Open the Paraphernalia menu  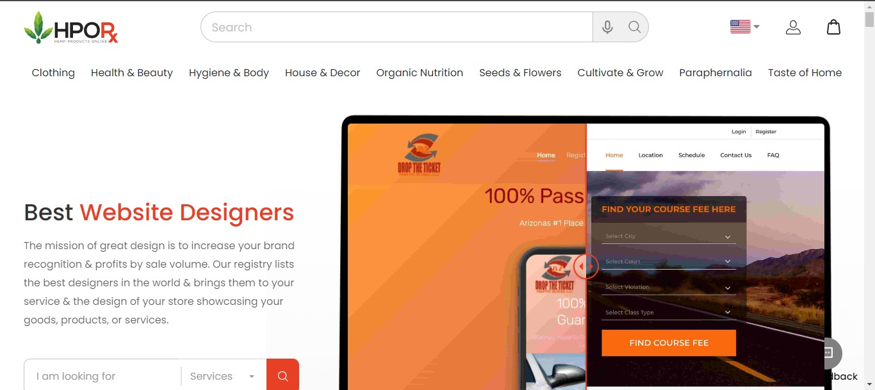tap(716, 73)
